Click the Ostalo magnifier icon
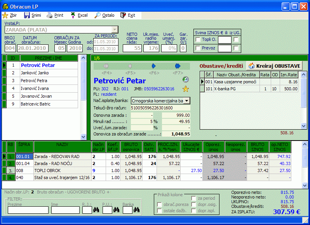This screenshot has height=225, width=310. pos(97,15)
